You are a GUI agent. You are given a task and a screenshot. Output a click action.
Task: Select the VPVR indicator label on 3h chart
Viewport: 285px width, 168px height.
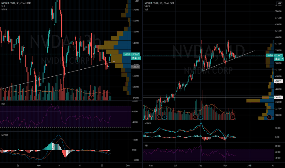tap(4, 9)
